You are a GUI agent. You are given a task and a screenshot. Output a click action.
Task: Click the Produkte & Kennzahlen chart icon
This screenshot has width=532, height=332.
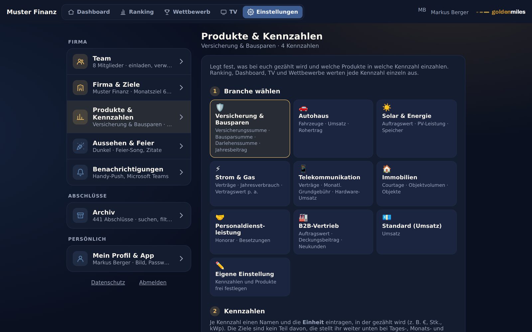(80, 117)
